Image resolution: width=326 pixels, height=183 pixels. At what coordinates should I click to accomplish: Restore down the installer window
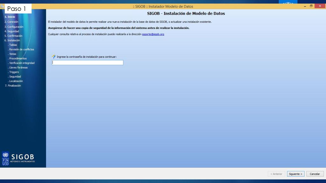point(311,6)
